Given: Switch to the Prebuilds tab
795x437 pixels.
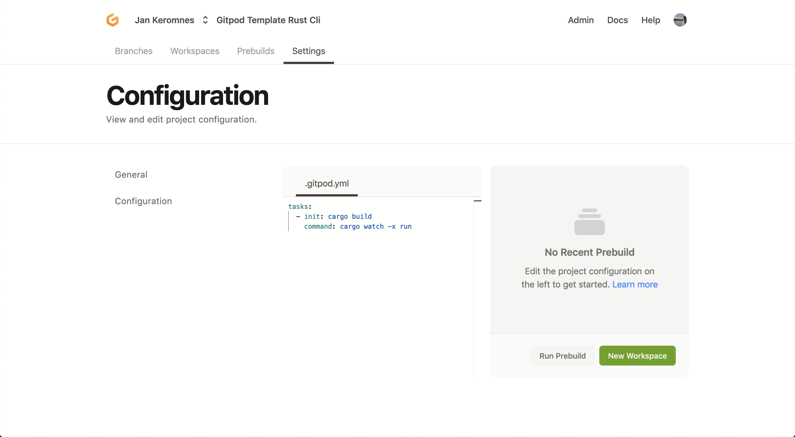Looking at the screenshot, I should point(256,51).
